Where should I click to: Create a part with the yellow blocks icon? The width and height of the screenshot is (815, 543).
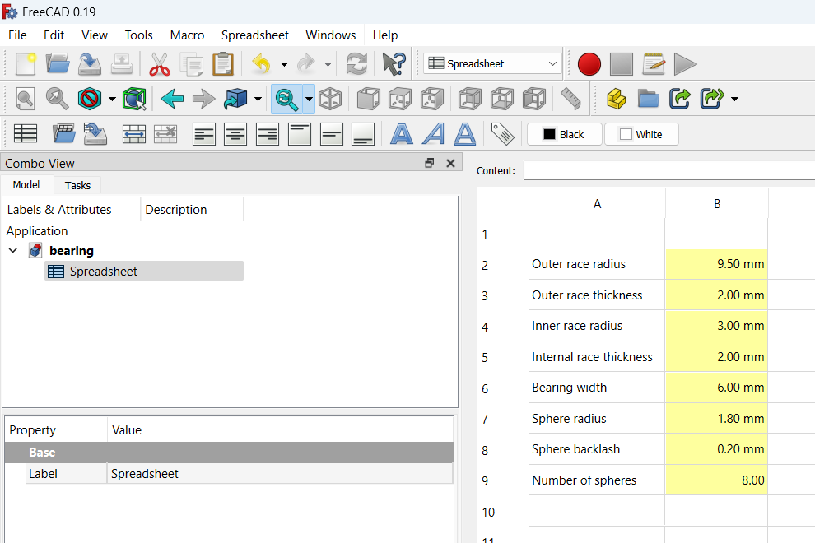click(x=616, y=99)
